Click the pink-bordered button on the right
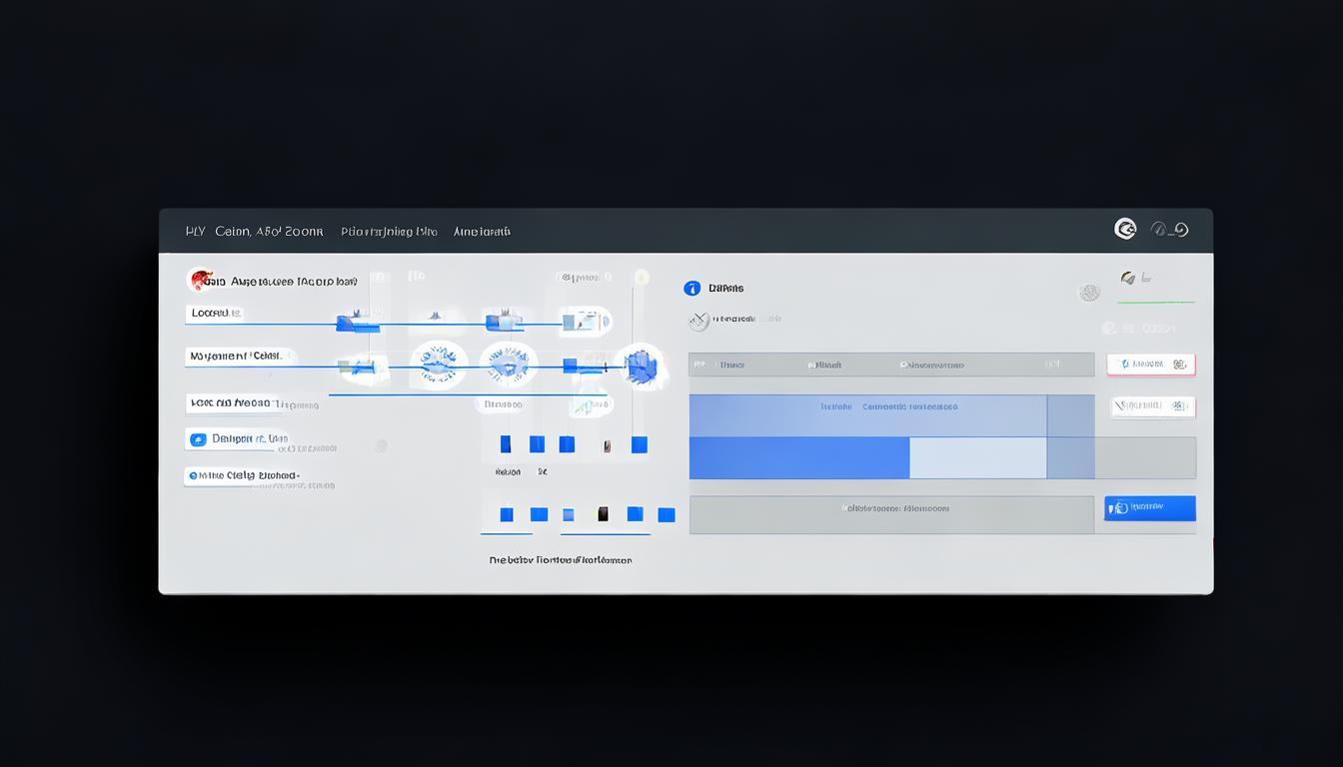This screenshot has height=767, width=1343. (x=1151, y=365)
